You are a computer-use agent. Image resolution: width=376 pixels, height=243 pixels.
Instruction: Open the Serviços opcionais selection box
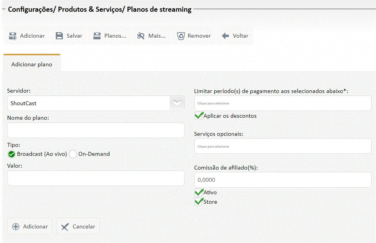(283, 146)
